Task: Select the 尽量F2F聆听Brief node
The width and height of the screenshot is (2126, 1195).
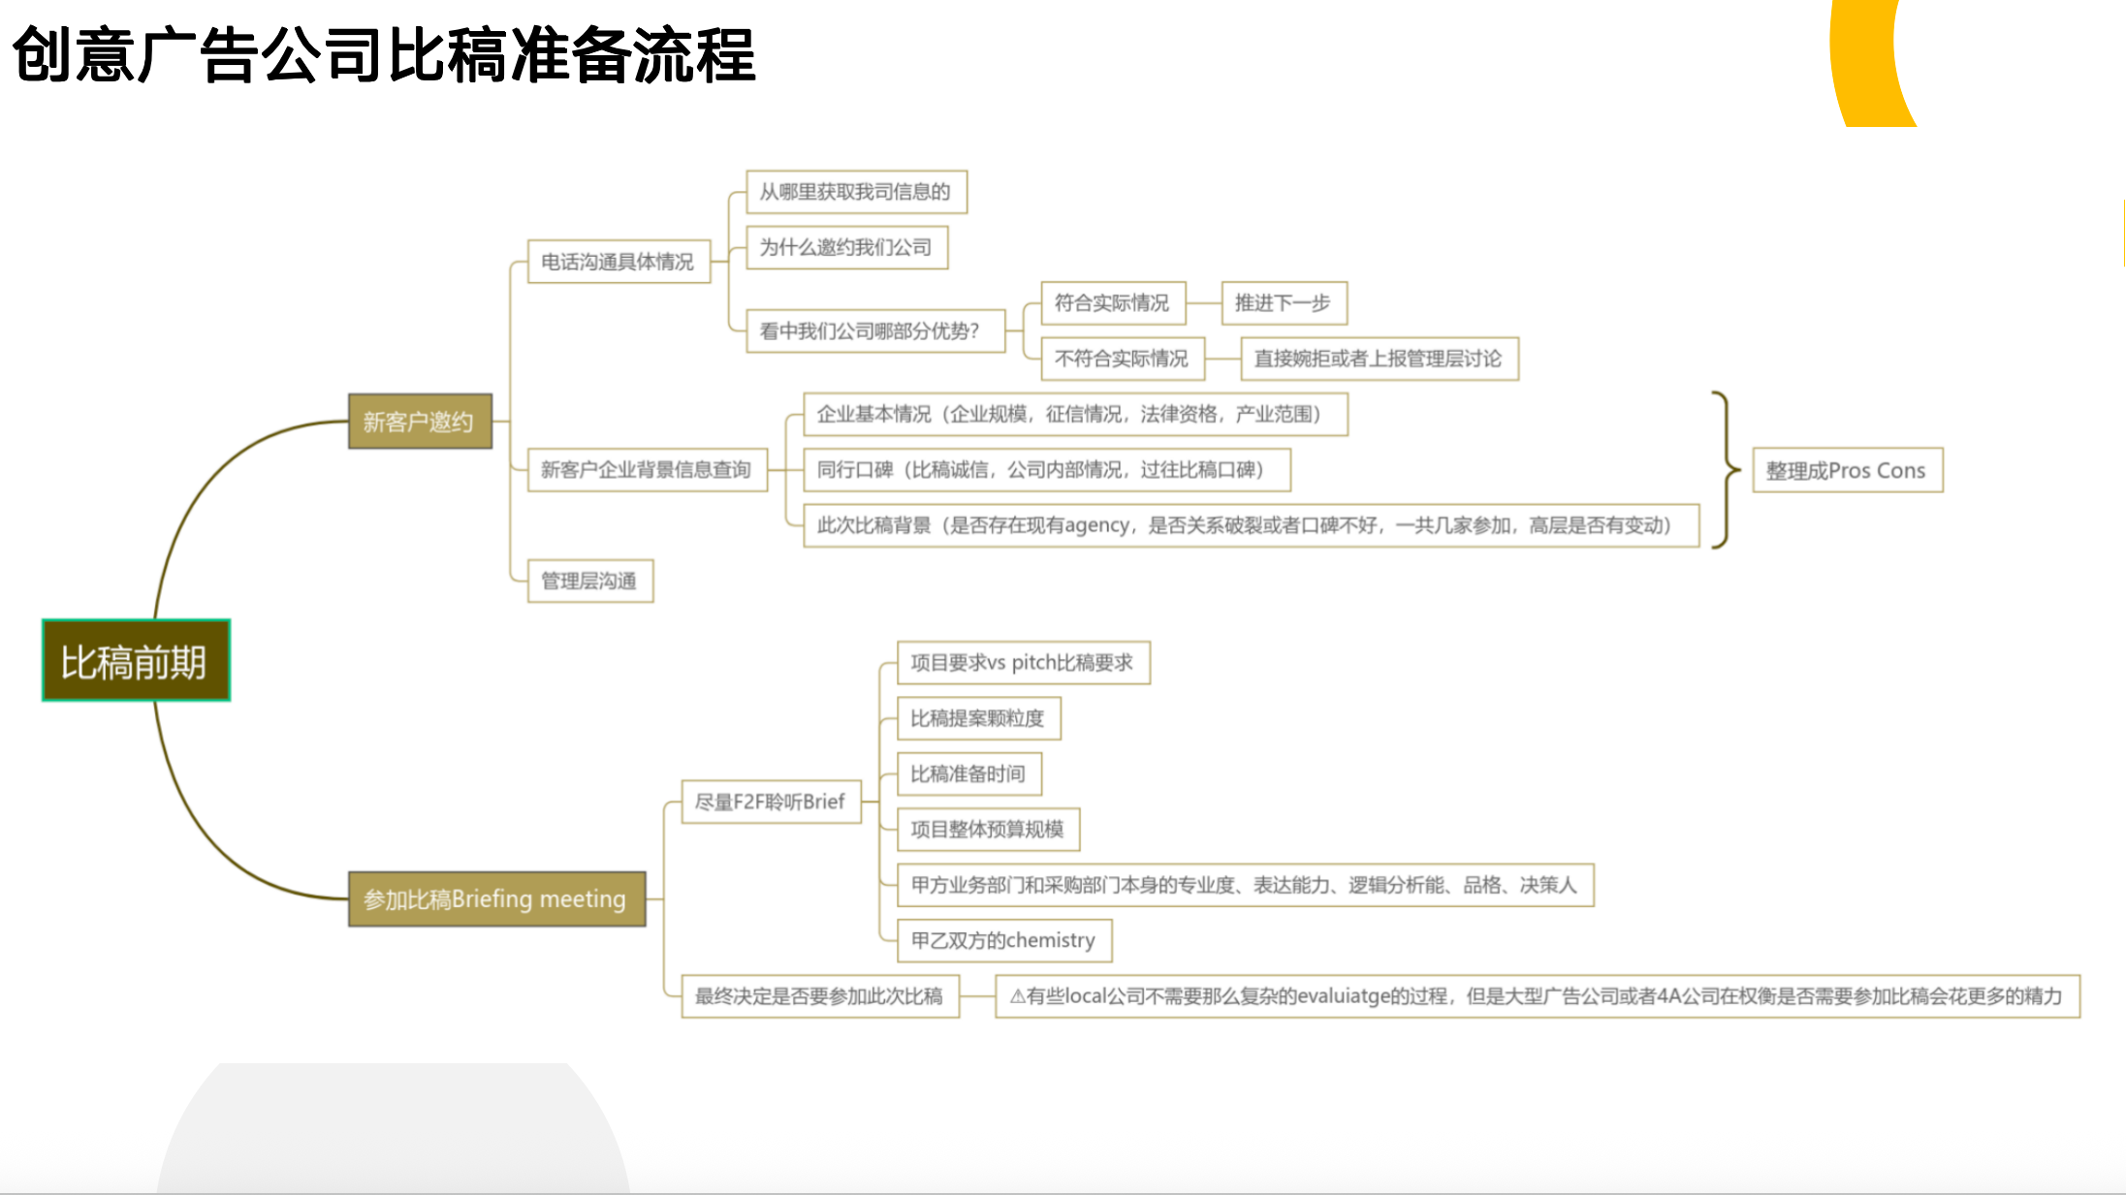Action: (771, 802)
